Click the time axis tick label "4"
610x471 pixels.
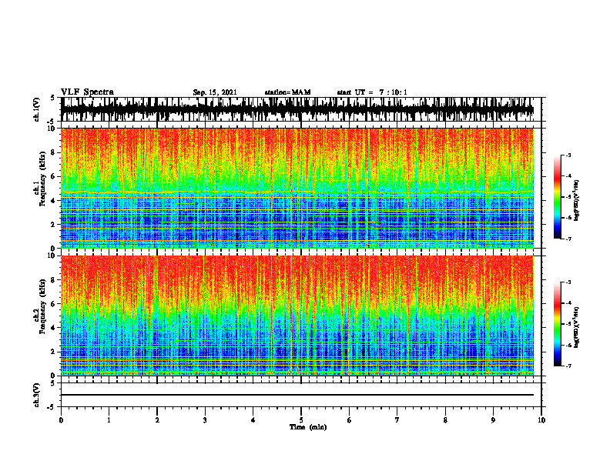point(253,420)
